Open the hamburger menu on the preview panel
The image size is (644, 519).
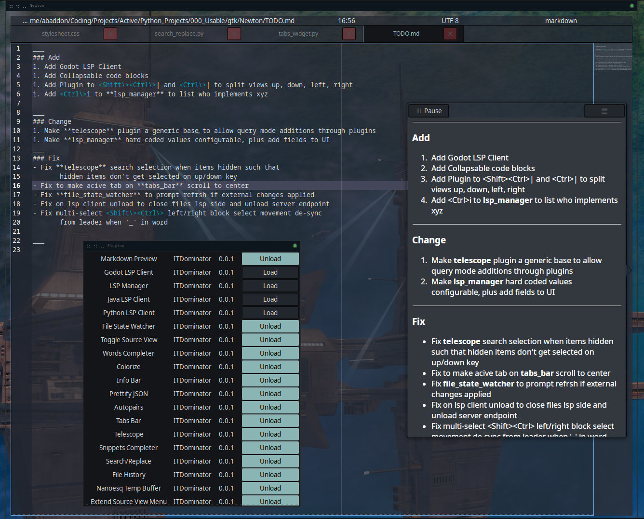click(604, 110)
